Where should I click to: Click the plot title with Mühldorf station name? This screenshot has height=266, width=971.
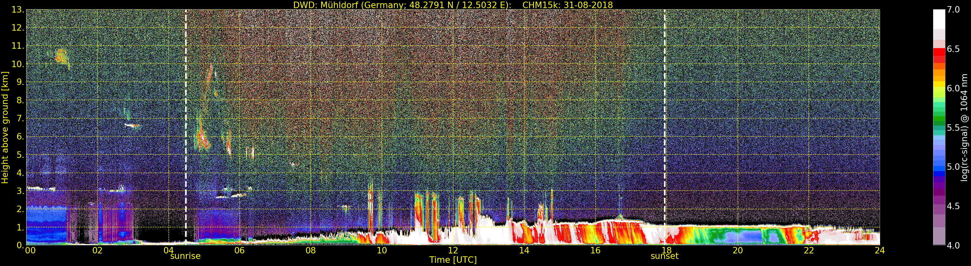453,5
